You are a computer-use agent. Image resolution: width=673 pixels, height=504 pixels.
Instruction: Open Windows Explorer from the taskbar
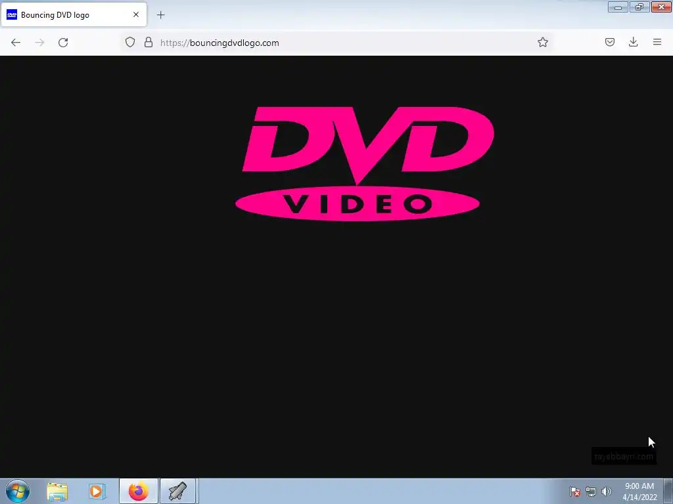57,492
